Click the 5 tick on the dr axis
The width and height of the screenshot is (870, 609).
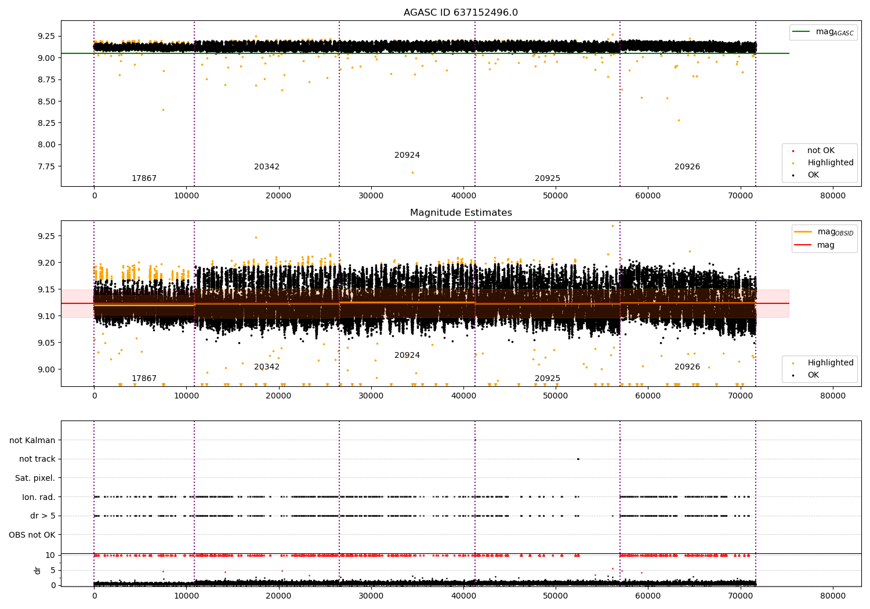53,570
